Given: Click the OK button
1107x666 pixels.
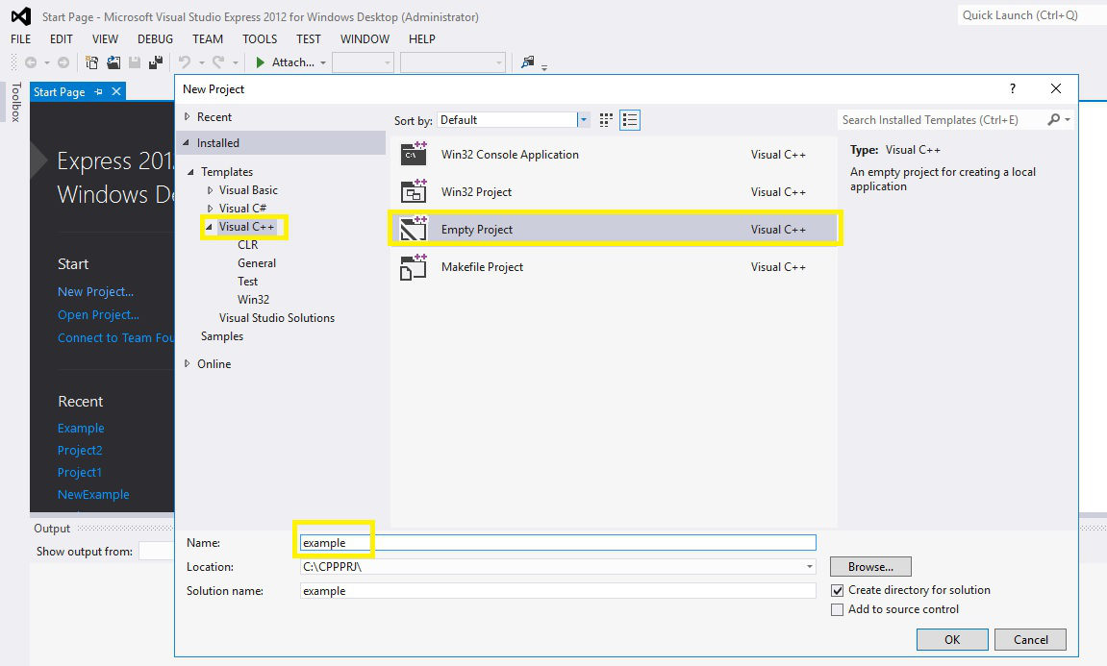Looking at the screenshot, I should (952, 639).
